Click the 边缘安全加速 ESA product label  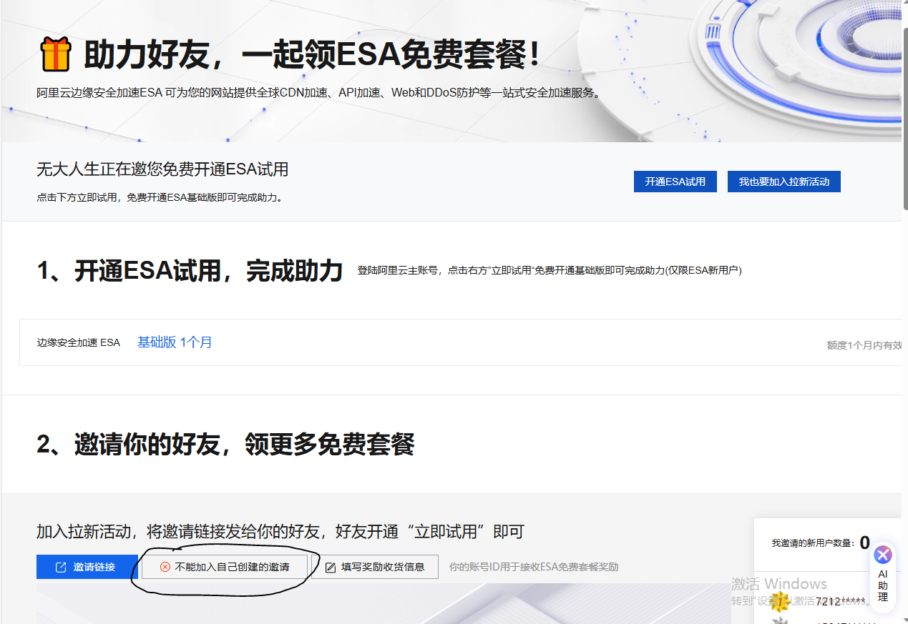click(79, 342)
